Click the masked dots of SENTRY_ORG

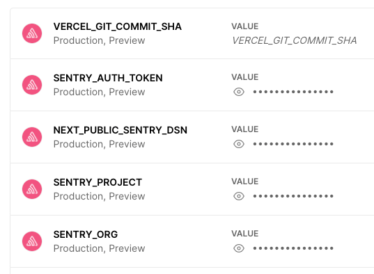point(293,248)
